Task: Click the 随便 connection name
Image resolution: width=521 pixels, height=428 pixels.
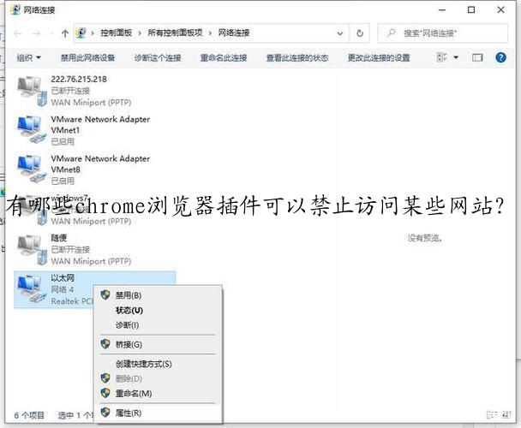Action: pyautogui.click(x=59, y=238)
